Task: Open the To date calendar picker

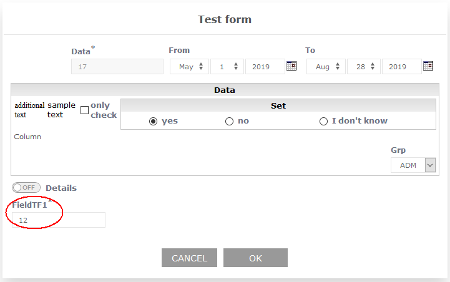Action: coord(428,66)
